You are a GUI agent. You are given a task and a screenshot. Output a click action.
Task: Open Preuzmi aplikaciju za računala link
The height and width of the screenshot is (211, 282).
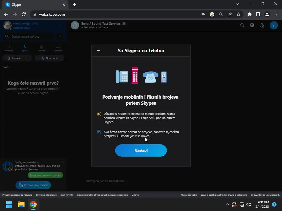click(17, 195)
